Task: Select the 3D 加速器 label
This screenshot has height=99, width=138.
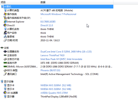Action: (12, 93)
